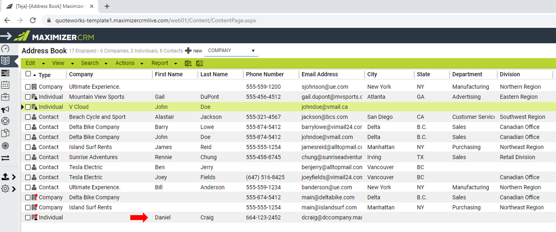Click the target bullseye sidebar icon
Image resolution: width=556 pixels, height=232 pixels.
(x=5, y=146)
